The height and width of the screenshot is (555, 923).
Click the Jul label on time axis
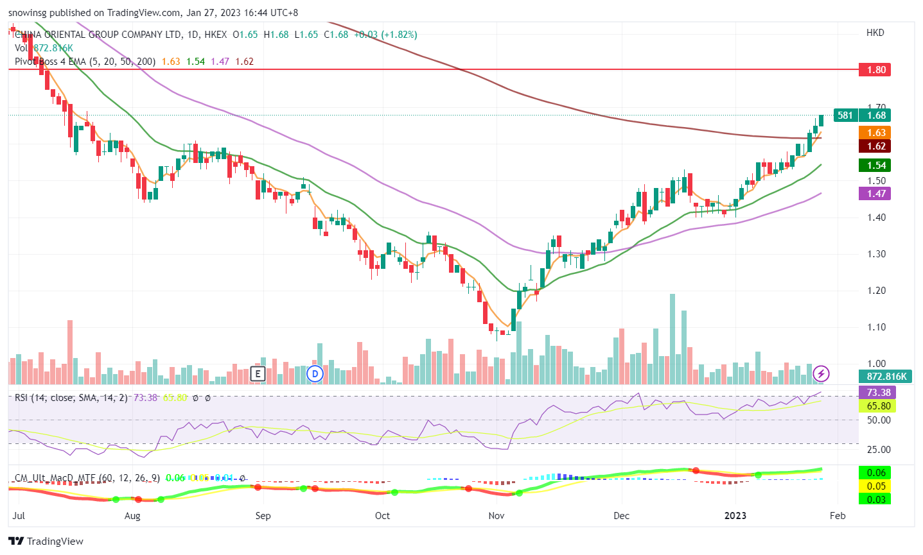click(19, 516)
